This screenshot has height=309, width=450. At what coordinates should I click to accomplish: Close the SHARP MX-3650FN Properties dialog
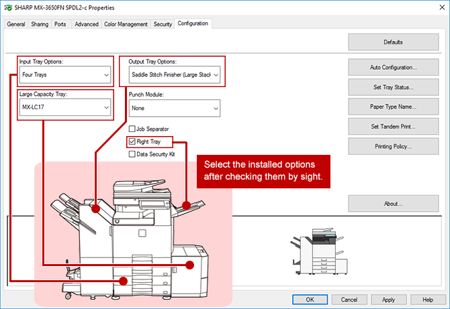pos(442,7)
